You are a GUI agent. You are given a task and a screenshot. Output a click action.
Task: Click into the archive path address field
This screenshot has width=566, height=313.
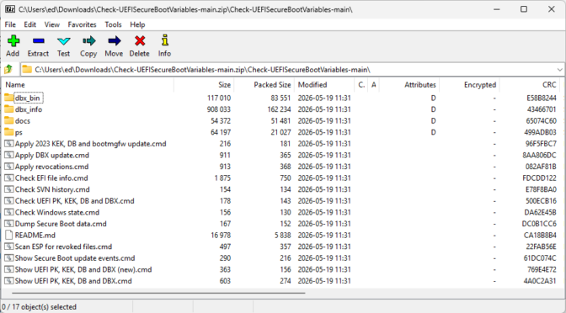(292, 69)
